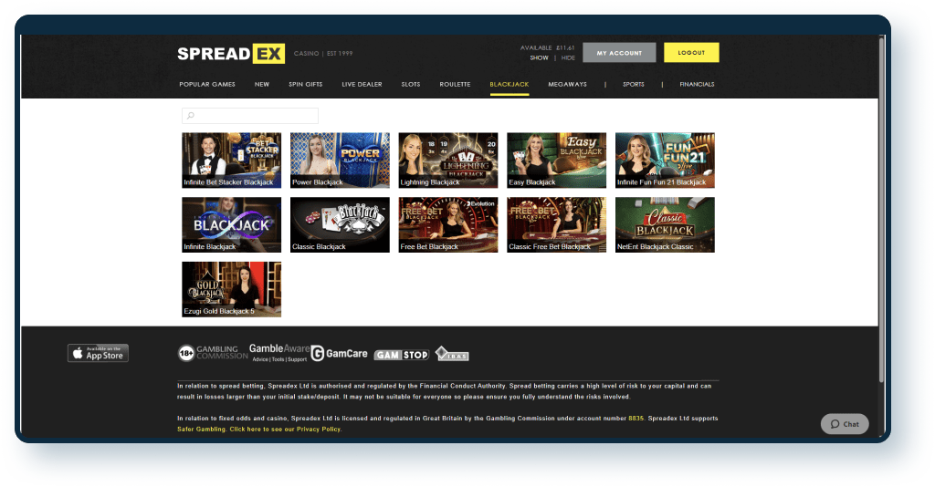Click the IBAS logo

(x=452, y=354)
